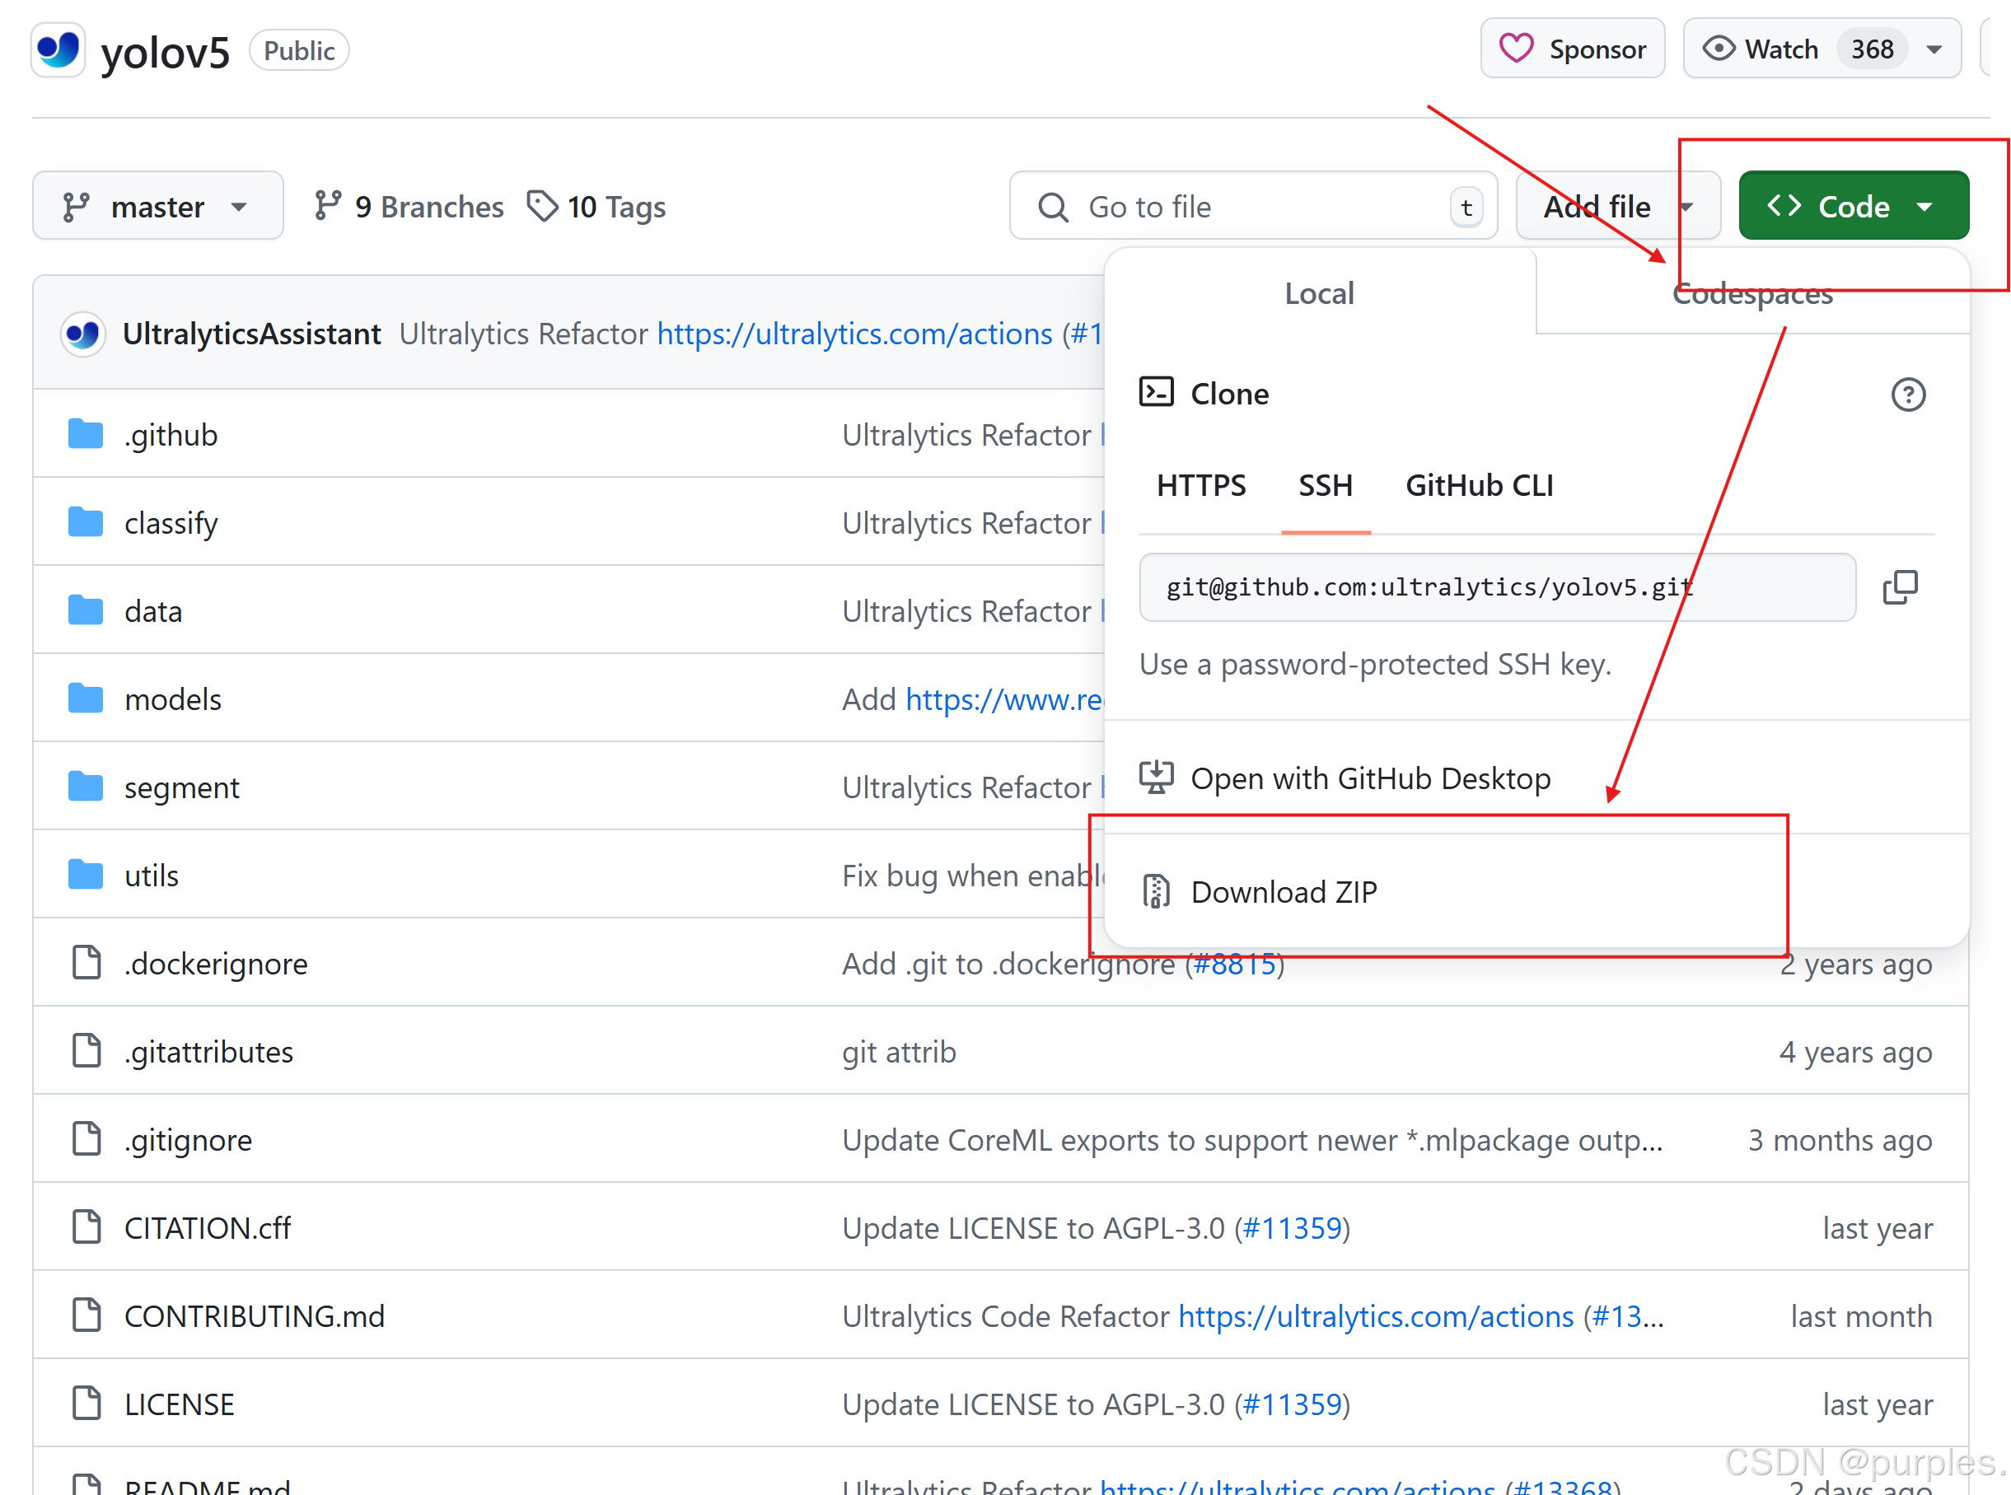Viewport: 2011px width, 1495px height.
Task: Click the utils folder icon
Action: click(85, 875)
